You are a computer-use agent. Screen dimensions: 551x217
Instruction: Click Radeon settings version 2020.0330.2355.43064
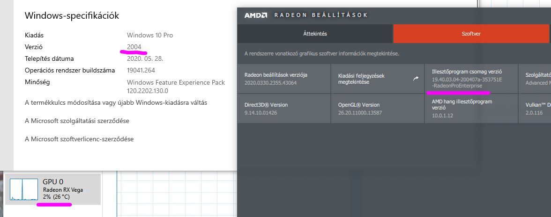click(271, 83)
